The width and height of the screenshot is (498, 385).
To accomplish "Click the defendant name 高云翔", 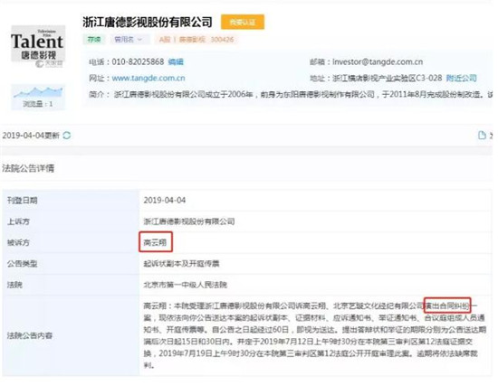I will (x=155, y=242).
